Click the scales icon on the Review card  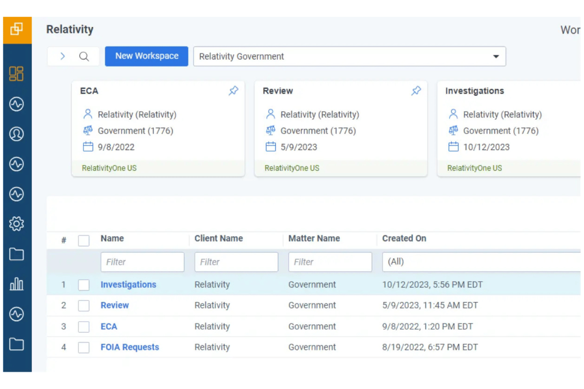tap(271, 130)
